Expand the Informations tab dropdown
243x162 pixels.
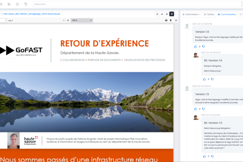(x=191, y=14)
